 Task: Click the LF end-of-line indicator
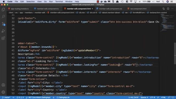coord(158,97)
